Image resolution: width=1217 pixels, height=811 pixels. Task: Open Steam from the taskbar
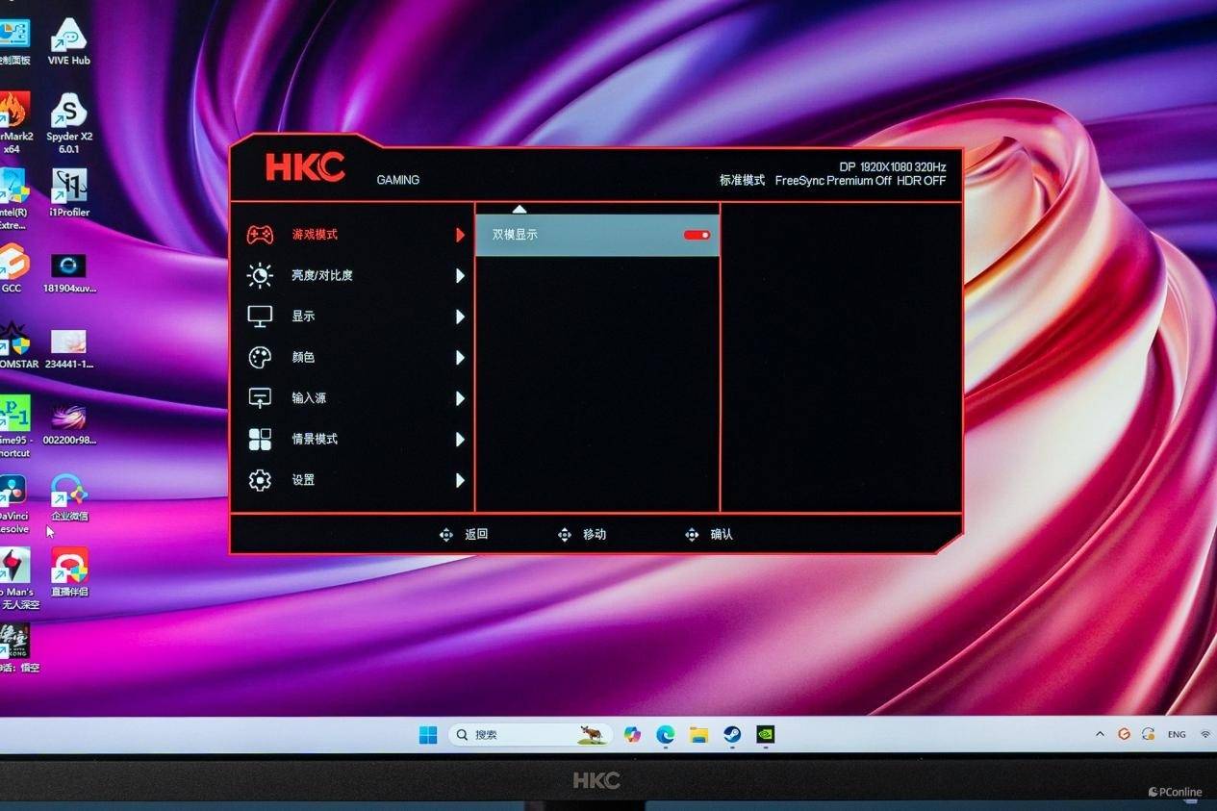[x=732, y=735]
